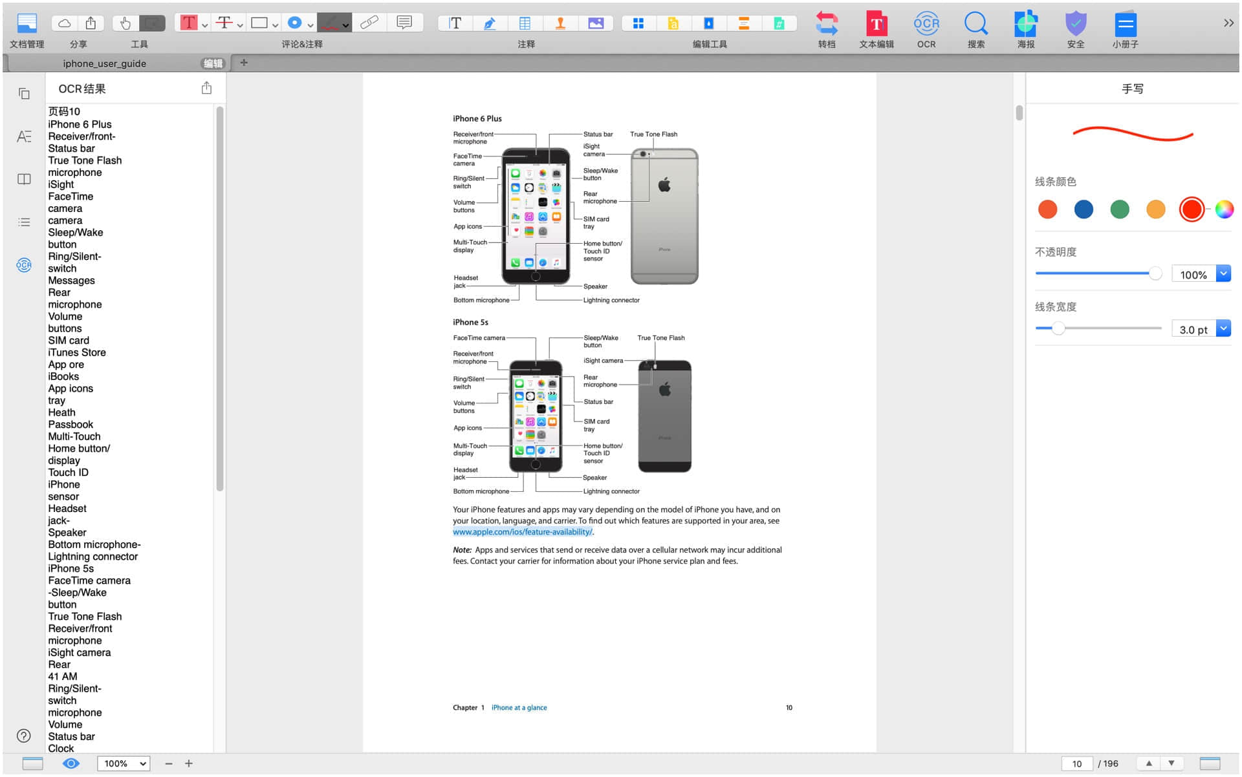Select the red text highlight tool

click(x=189, y=23)
